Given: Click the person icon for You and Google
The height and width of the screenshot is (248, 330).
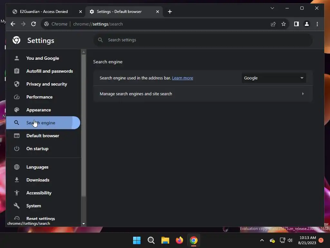Looking at the screenshot, I should click(x=17, y=58).
